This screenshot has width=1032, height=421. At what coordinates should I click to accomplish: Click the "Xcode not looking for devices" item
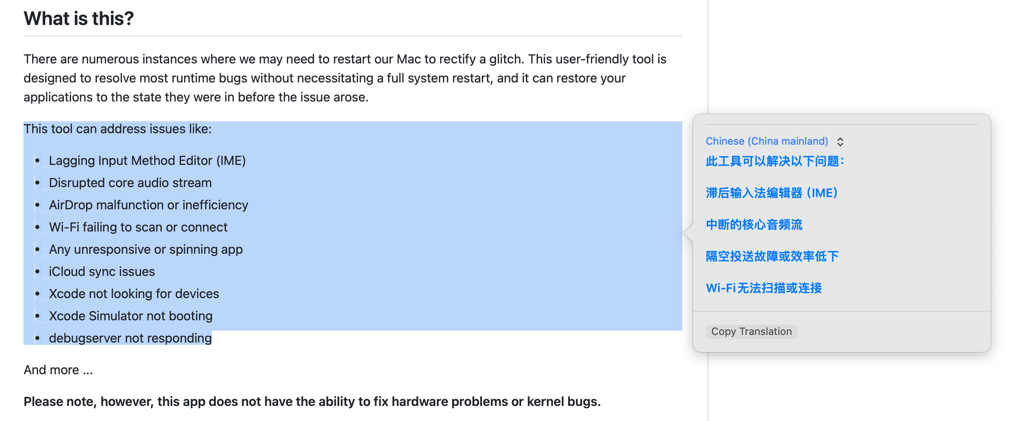point(134,294)
